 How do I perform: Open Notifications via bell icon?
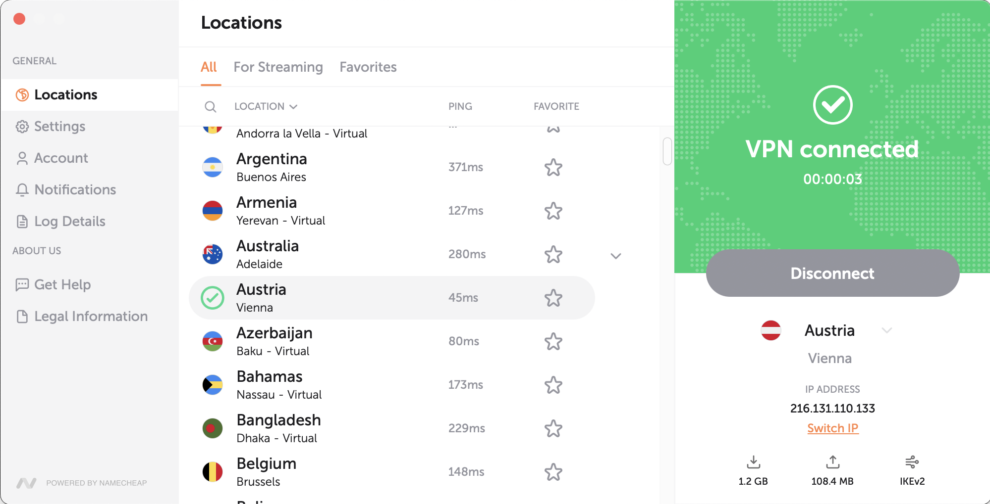[22, 190]
